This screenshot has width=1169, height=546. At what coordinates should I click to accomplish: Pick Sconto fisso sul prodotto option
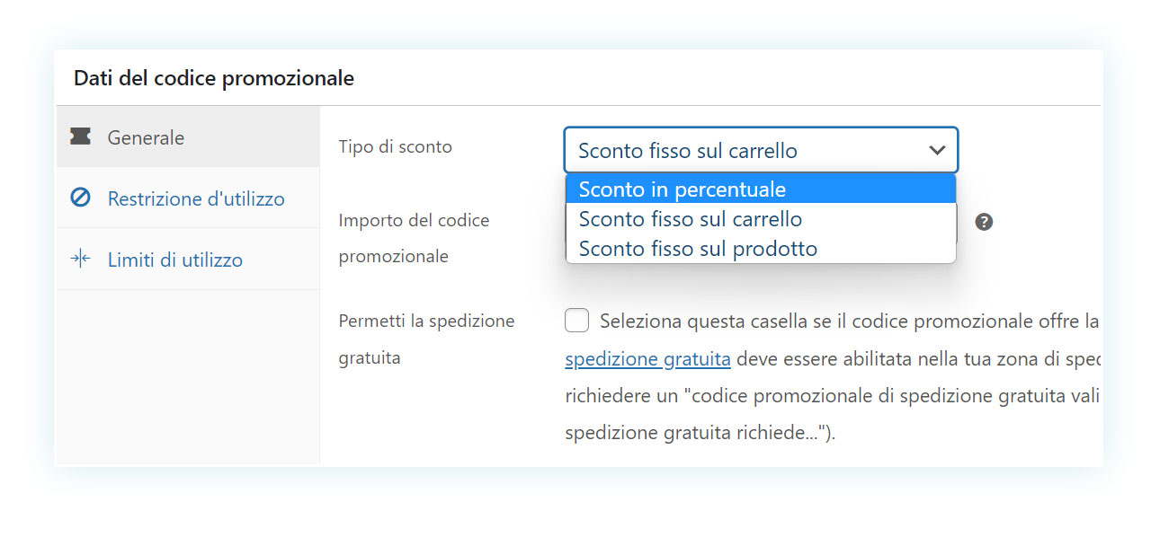click(761, 249)
